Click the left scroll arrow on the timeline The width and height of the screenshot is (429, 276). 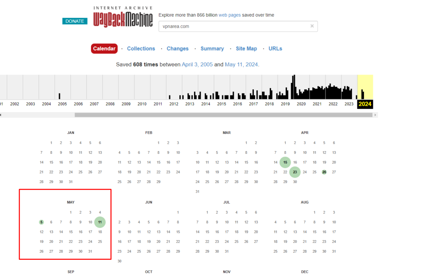point(3,114)
